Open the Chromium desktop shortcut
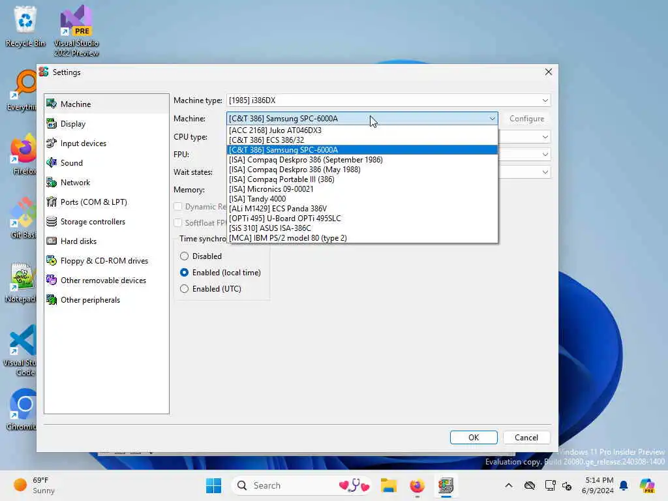 22,410
